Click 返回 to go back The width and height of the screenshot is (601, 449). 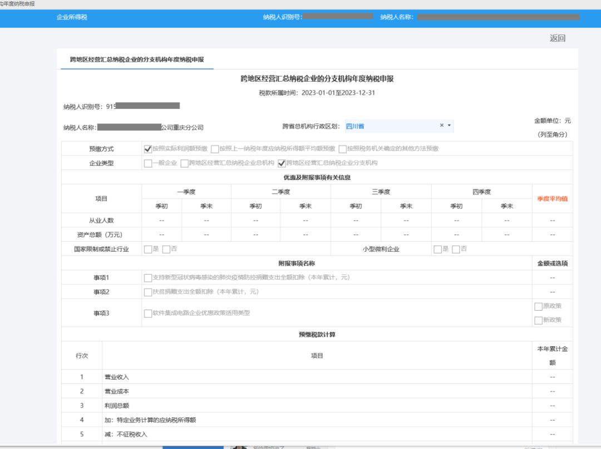click(x=557, y=38)
